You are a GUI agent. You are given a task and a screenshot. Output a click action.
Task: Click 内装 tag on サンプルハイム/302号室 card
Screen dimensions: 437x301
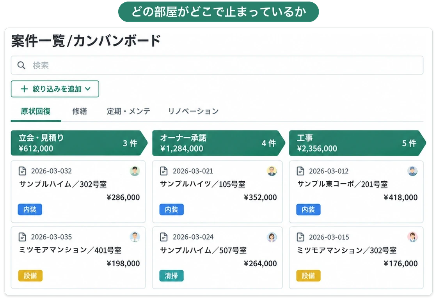(30, 209)
